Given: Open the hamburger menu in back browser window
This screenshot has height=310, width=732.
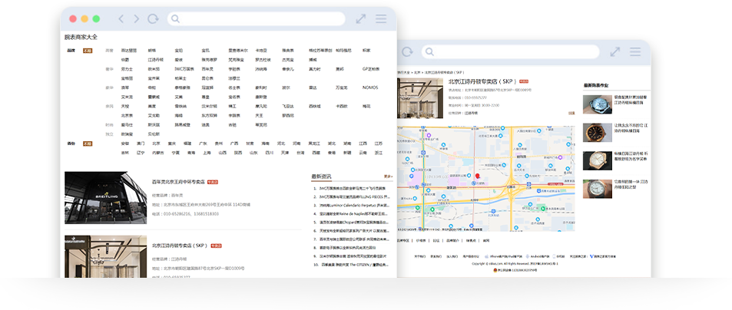Looking at the screenshot, I should [x=635, y=51].
